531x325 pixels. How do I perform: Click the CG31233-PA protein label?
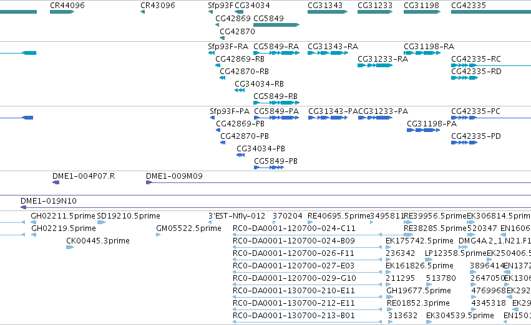pyautogui.click(x=383, y=111)
